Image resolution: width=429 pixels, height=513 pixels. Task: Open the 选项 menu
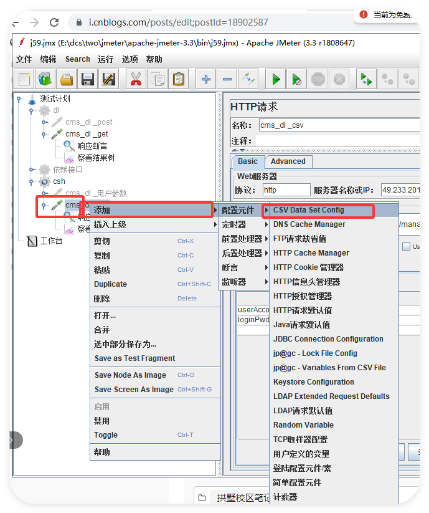(x=130, y=59)
